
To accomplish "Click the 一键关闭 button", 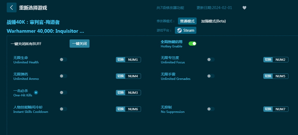I will [x=79, y=44].
